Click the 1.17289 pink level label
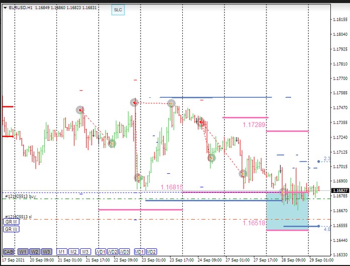The image size is (350, 266). 253,124
